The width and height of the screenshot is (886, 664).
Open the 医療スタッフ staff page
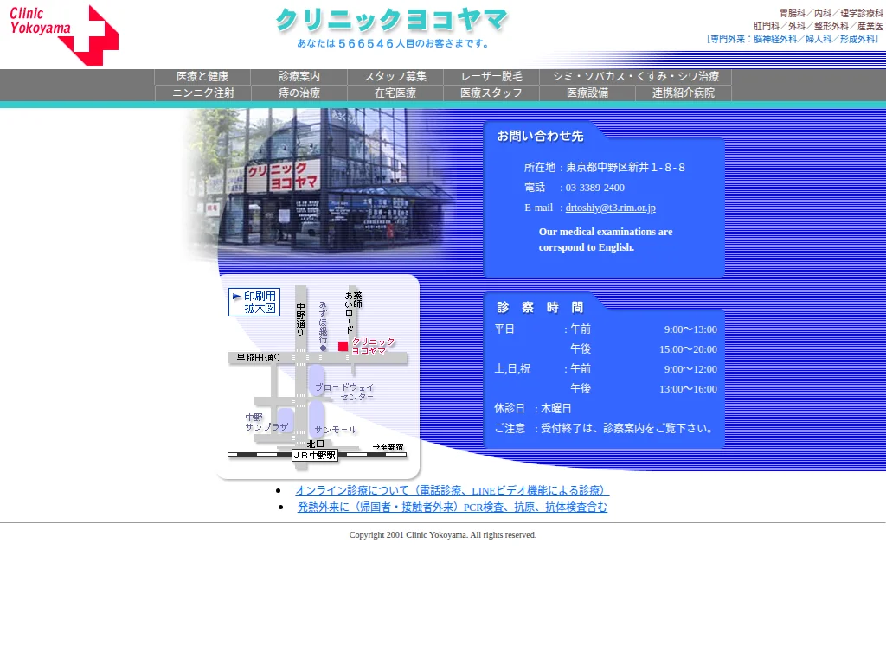point(490,93)
